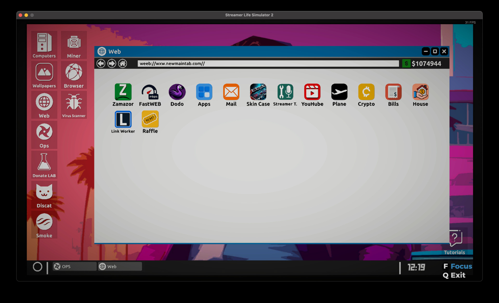The image size is (499, 303).
Task: Open the Donate LAB shortcut
Action: 44,165
